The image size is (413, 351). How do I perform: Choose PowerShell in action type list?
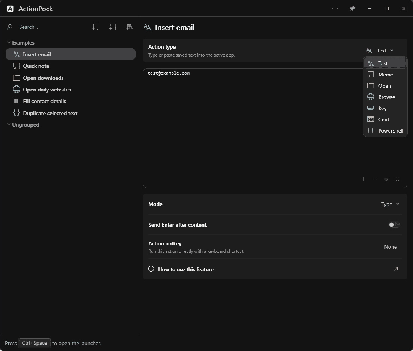click(x=385, y=131)
